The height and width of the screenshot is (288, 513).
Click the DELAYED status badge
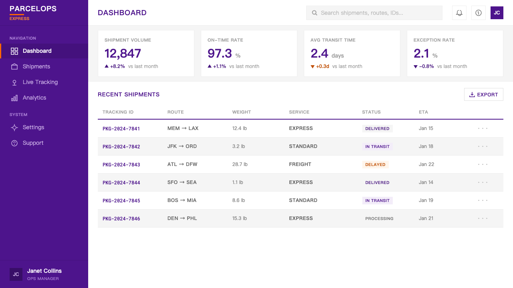376,165
